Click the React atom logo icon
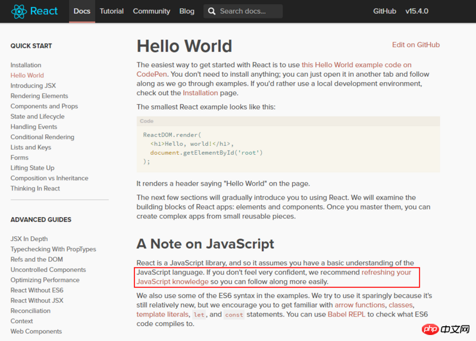476x341 pixels. (x=18, y=11)
